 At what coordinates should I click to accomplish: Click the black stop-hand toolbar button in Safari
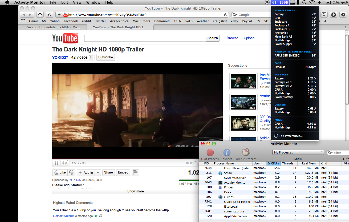coord(333,15)
